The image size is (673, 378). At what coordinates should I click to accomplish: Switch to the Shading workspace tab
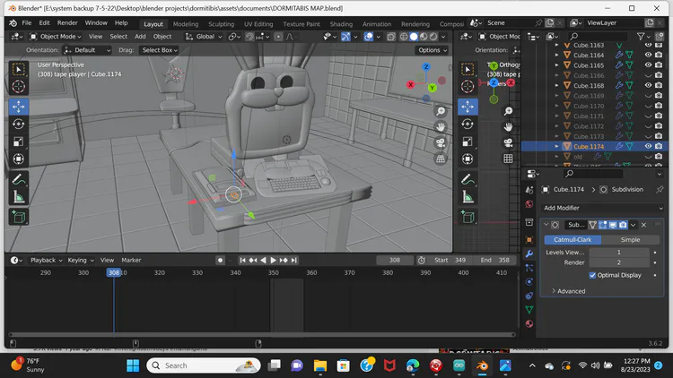click(x=341, y=24)
